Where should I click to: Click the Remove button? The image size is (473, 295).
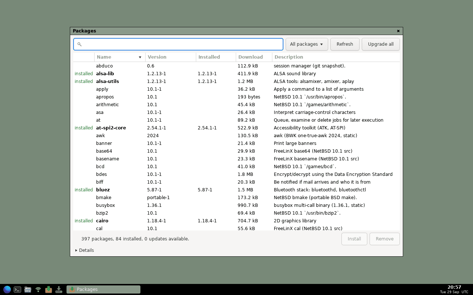pos(385,239)
